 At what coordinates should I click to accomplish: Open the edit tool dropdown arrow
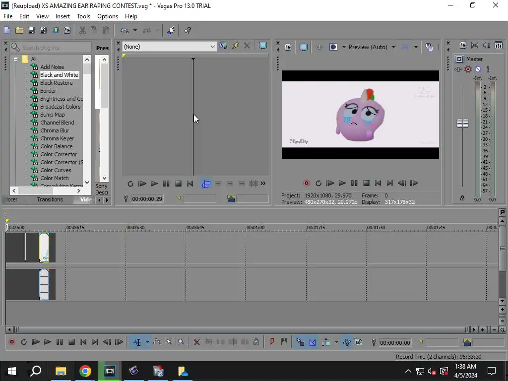[x=147, y=342]
